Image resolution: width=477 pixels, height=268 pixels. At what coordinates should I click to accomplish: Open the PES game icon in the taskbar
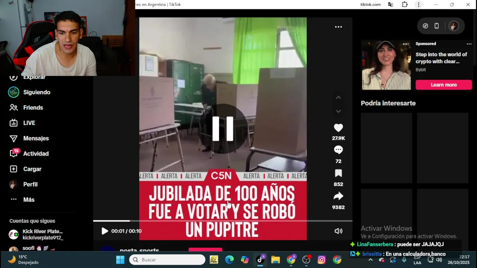click(x=214, y=260)
